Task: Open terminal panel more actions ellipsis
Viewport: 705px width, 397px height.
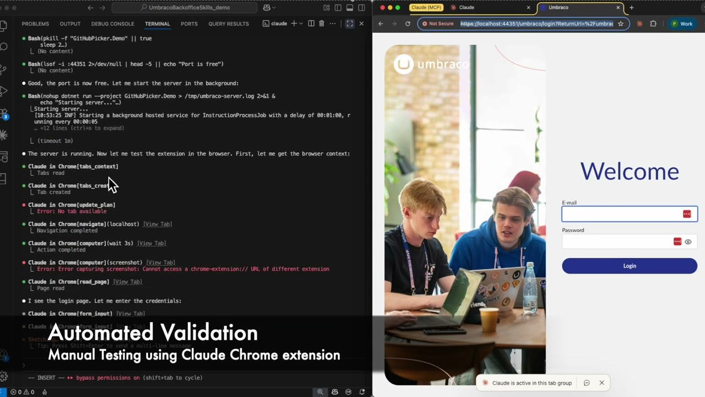Action: pos(334,24)
